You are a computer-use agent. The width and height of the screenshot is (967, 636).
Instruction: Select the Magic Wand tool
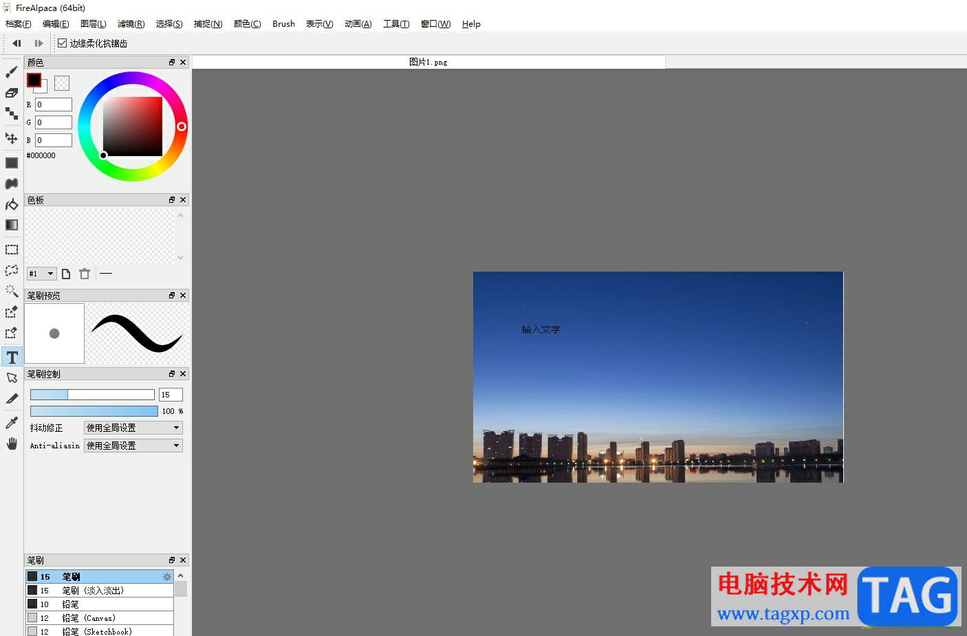pos(12,291)
